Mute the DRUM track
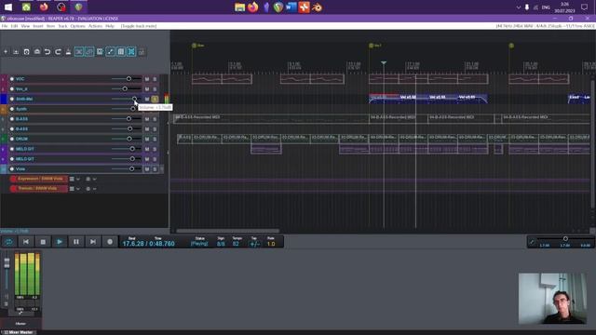 coord(147,139)
